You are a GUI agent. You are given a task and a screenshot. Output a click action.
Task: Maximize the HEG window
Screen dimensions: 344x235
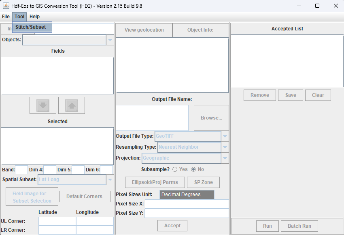pos(317,6)
